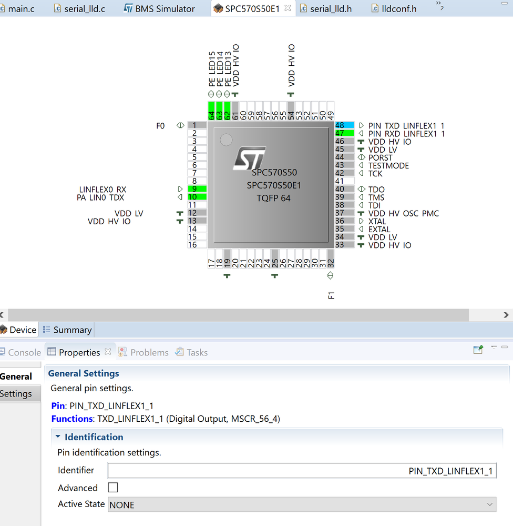The height and width of the screenshot is (526, 513).
Task: Select pin 36 XTAL
Action: point(344,221)
